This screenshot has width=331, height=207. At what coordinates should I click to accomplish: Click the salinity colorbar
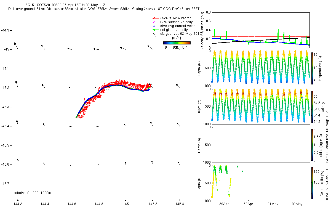point(312,106)
